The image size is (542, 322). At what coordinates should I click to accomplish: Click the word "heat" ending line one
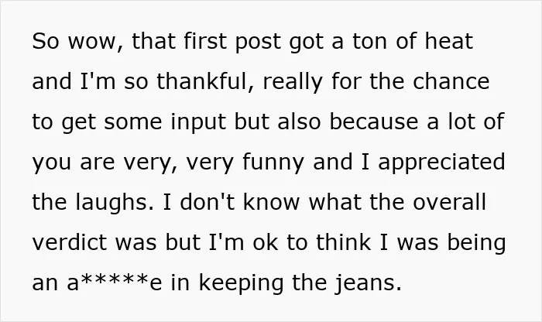448,41
